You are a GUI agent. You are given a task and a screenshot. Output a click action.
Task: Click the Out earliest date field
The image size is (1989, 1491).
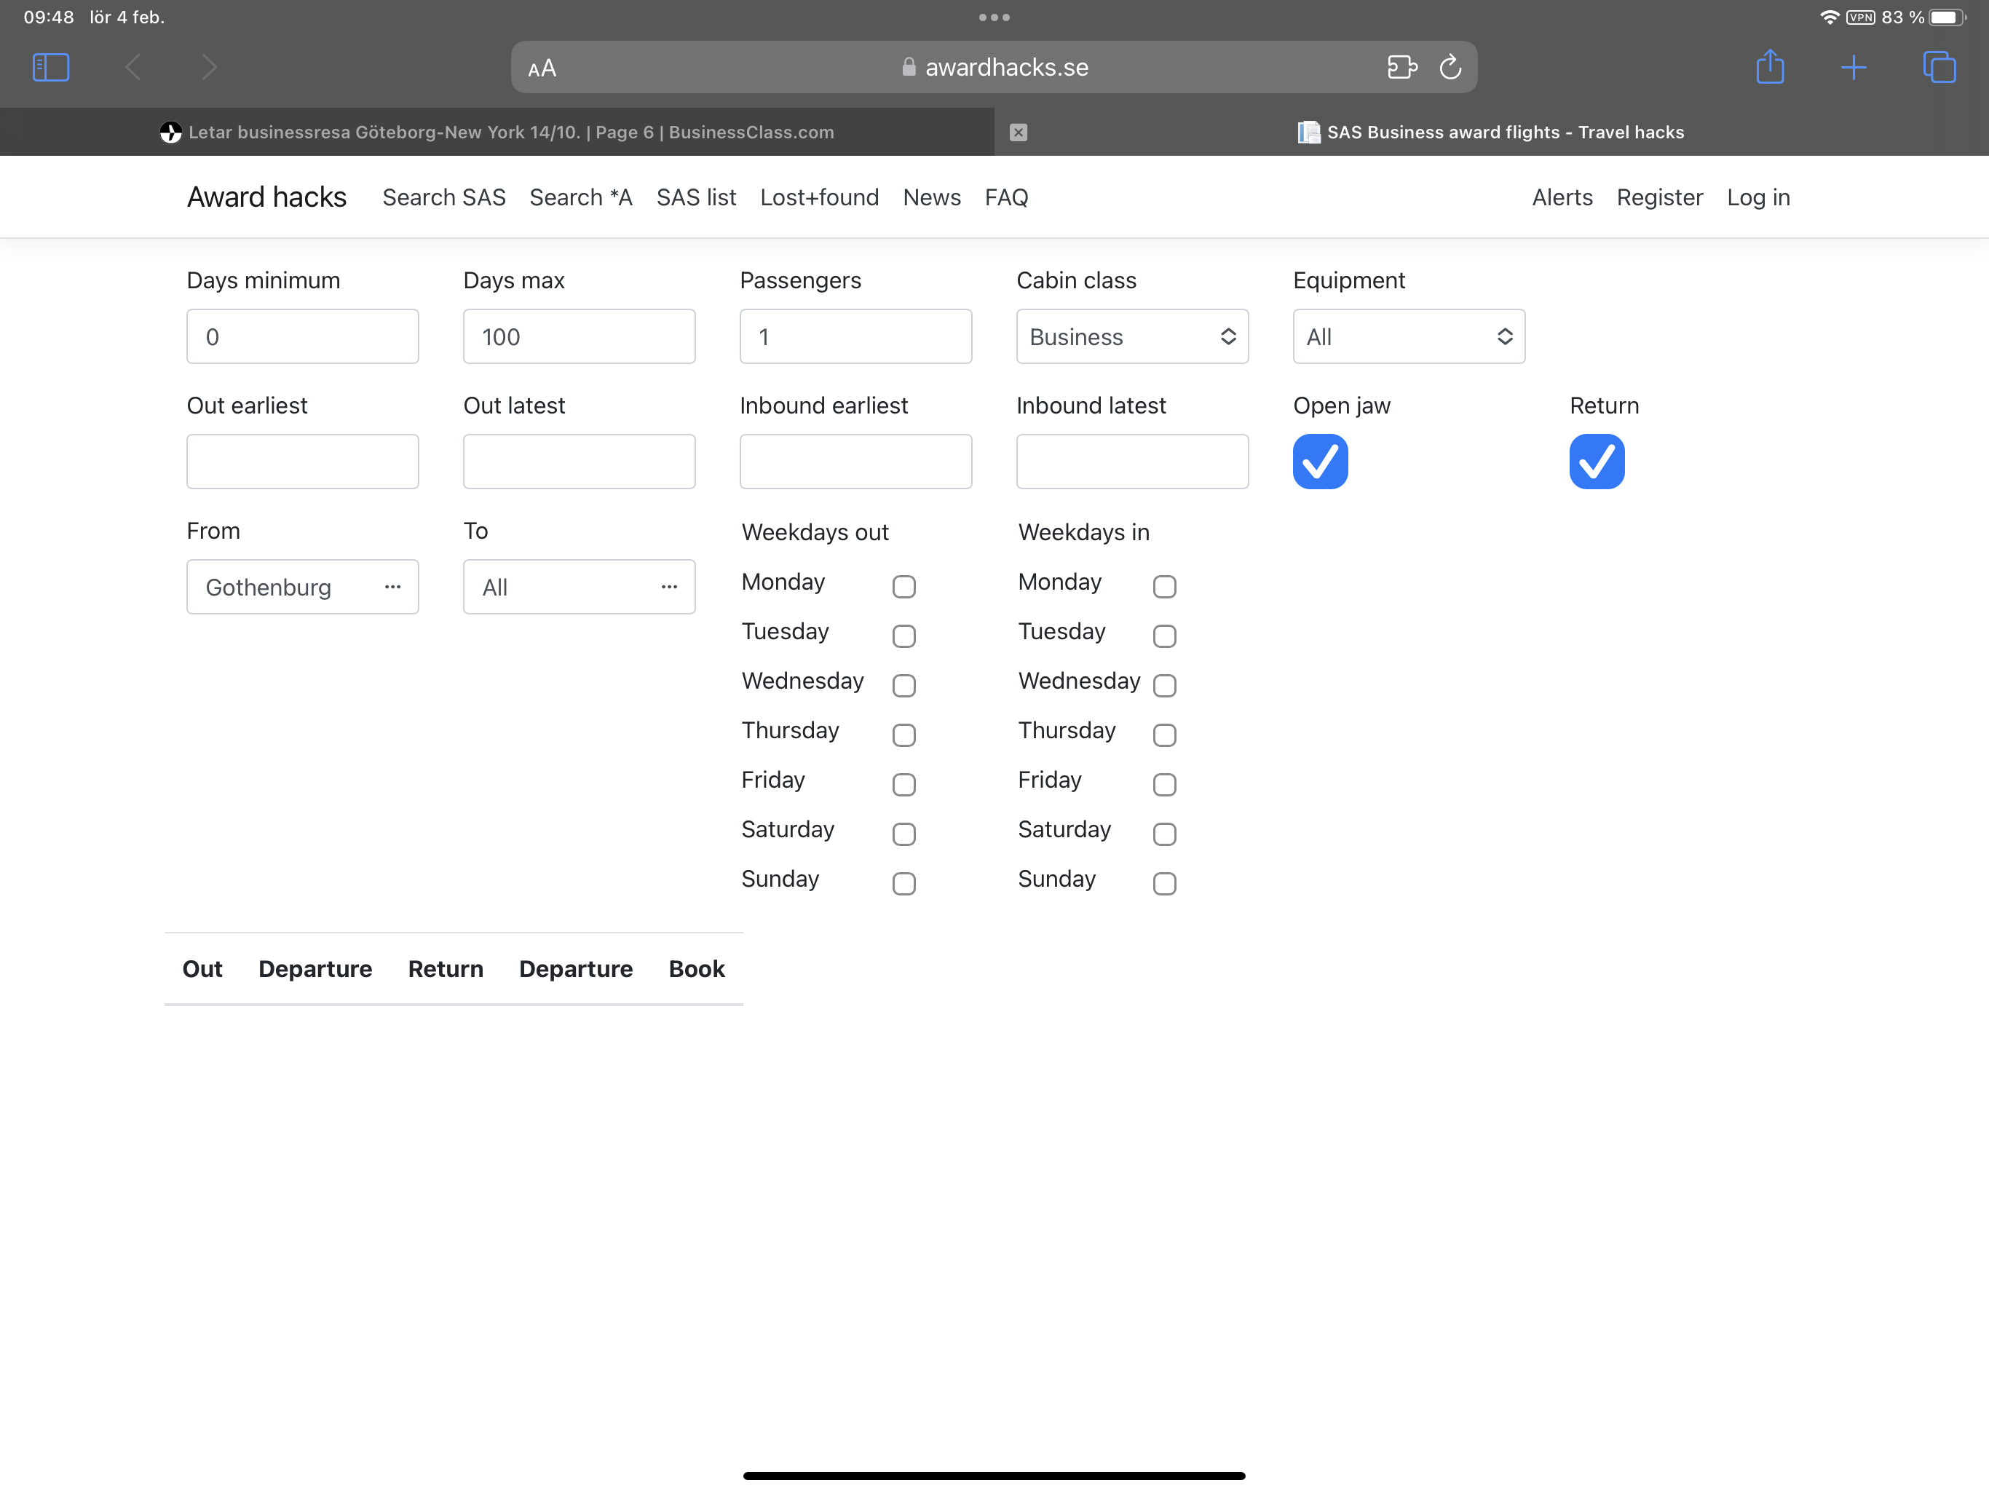coord(302,462)
